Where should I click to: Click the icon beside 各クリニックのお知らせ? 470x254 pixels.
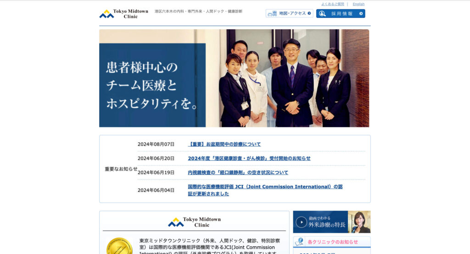[x=299, y=242]
